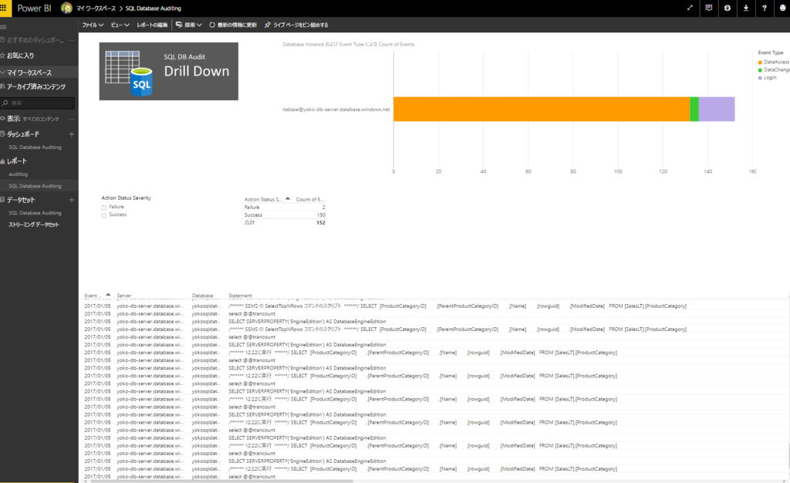The height and width of the screenshot is (483, 790).
Task: Open the settings gear icon
Action: (727, 8)
